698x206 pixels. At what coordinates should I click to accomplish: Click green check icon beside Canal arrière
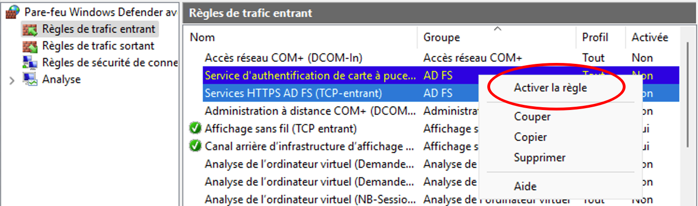point(196,146)
